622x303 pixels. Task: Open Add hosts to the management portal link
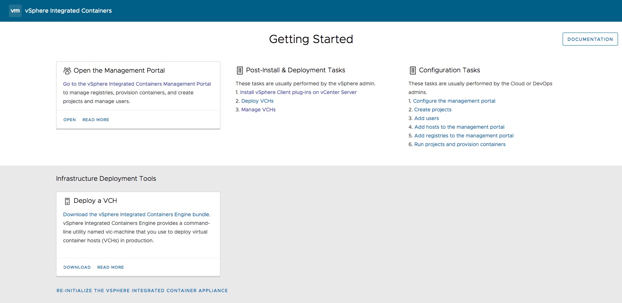click(459, 127)
